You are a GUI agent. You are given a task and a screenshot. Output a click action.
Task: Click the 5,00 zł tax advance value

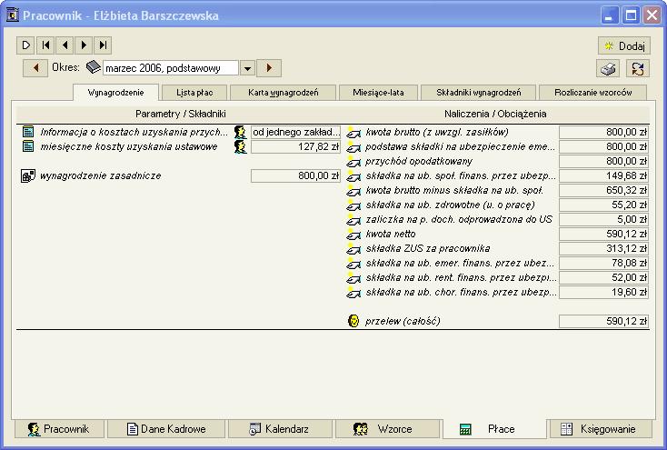(603, 219)
